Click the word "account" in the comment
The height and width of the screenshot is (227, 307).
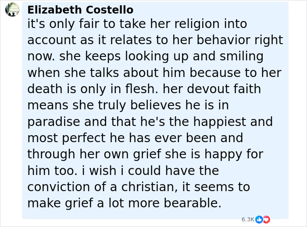coord(51,40)
